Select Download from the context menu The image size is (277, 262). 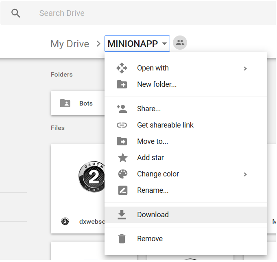pos(186,215)
